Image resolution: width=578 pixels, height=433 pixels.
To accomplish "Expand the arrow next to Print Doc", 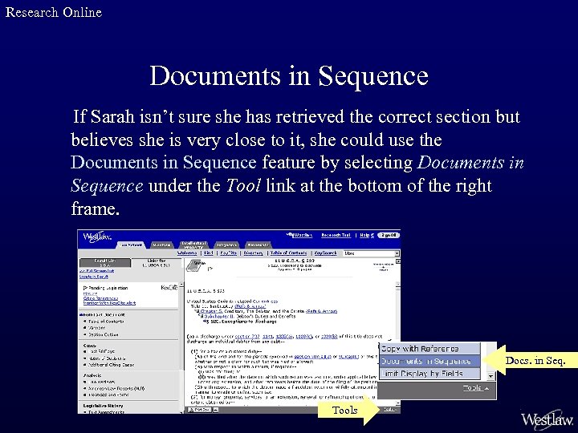I will coord(215,410).
